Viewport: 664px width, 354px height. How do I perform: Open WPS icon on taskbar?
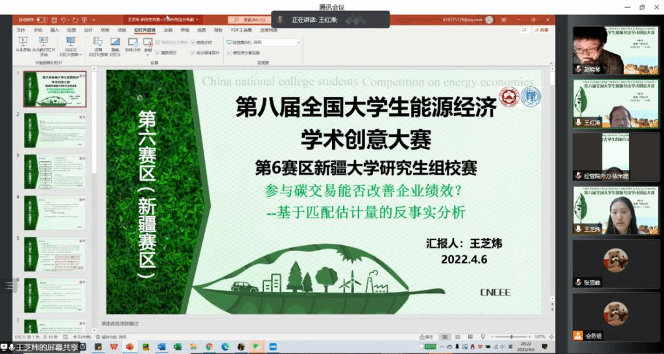click(114, 347)
